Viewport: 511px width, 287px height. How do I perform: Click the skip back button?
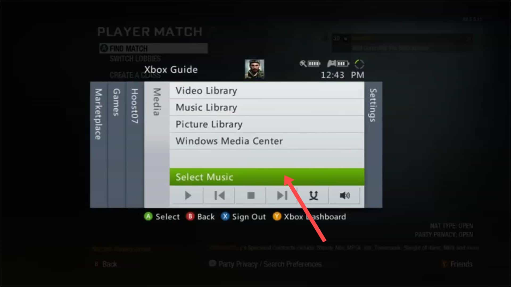point(219,196)
